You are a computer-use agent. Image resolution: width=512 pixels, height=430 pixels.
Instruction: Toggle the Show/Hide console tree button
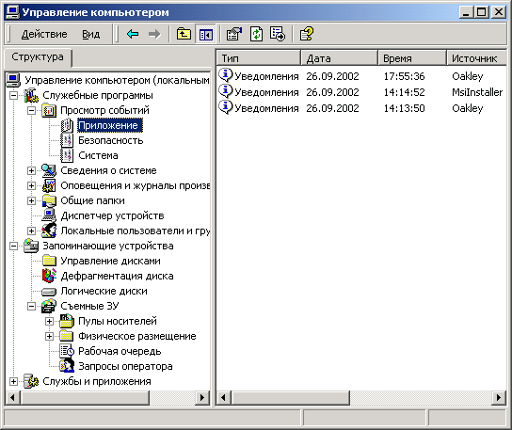coord(205,34)
